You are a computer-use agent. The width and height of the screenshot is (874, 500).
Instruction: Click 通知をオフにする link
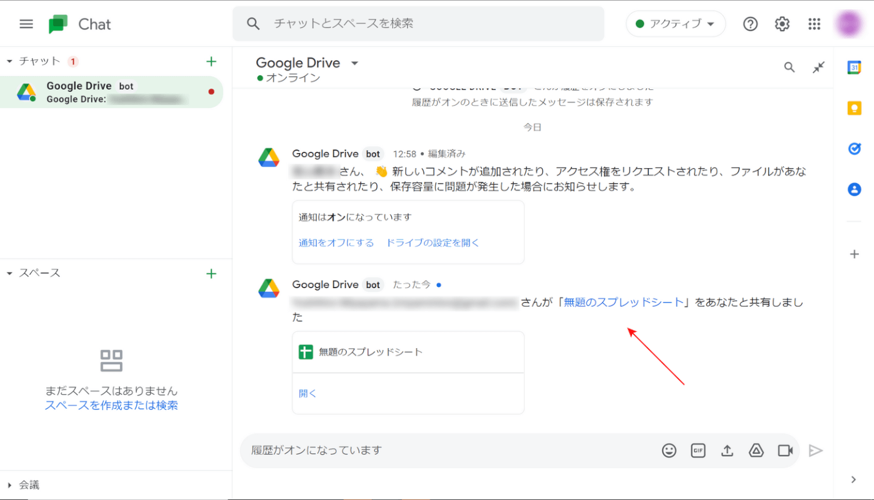[x=336, y=242]
